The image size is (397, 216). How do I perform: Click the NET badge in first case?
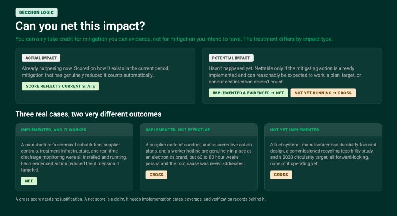[x=29, y=181]
